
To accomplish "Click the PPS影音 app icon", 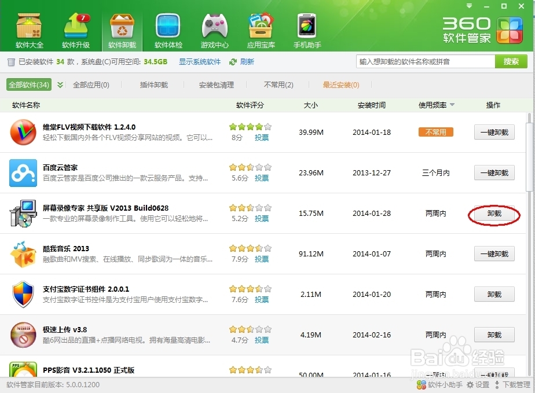I will [x=23, y=369].
